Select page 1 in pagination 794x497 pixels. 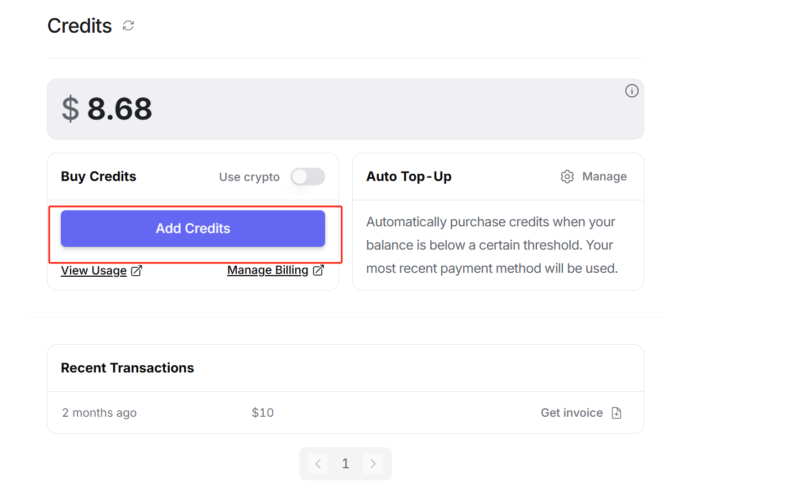[x=346, y=464]
